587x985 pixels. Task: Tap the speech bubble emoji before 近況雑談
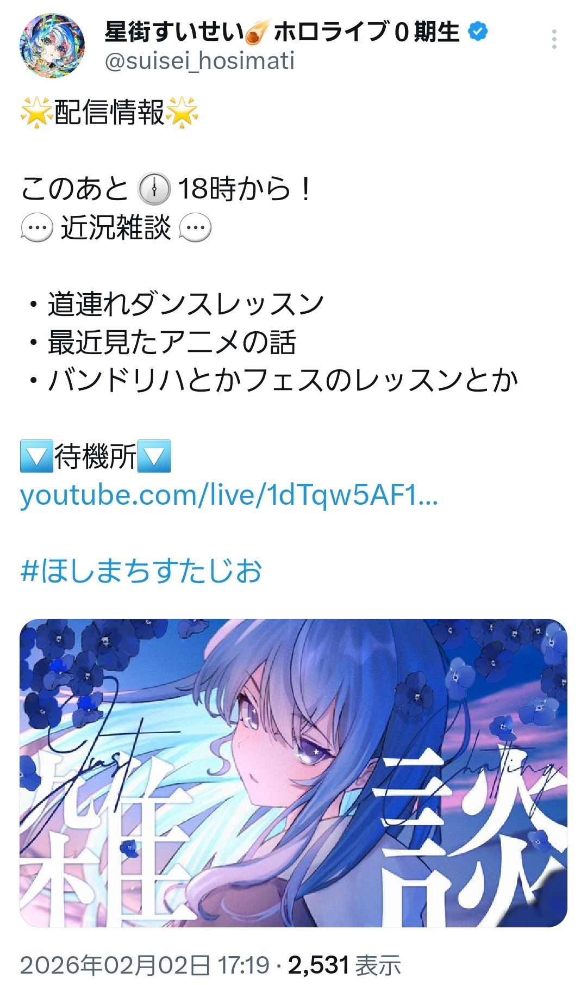tap(37, 228)
